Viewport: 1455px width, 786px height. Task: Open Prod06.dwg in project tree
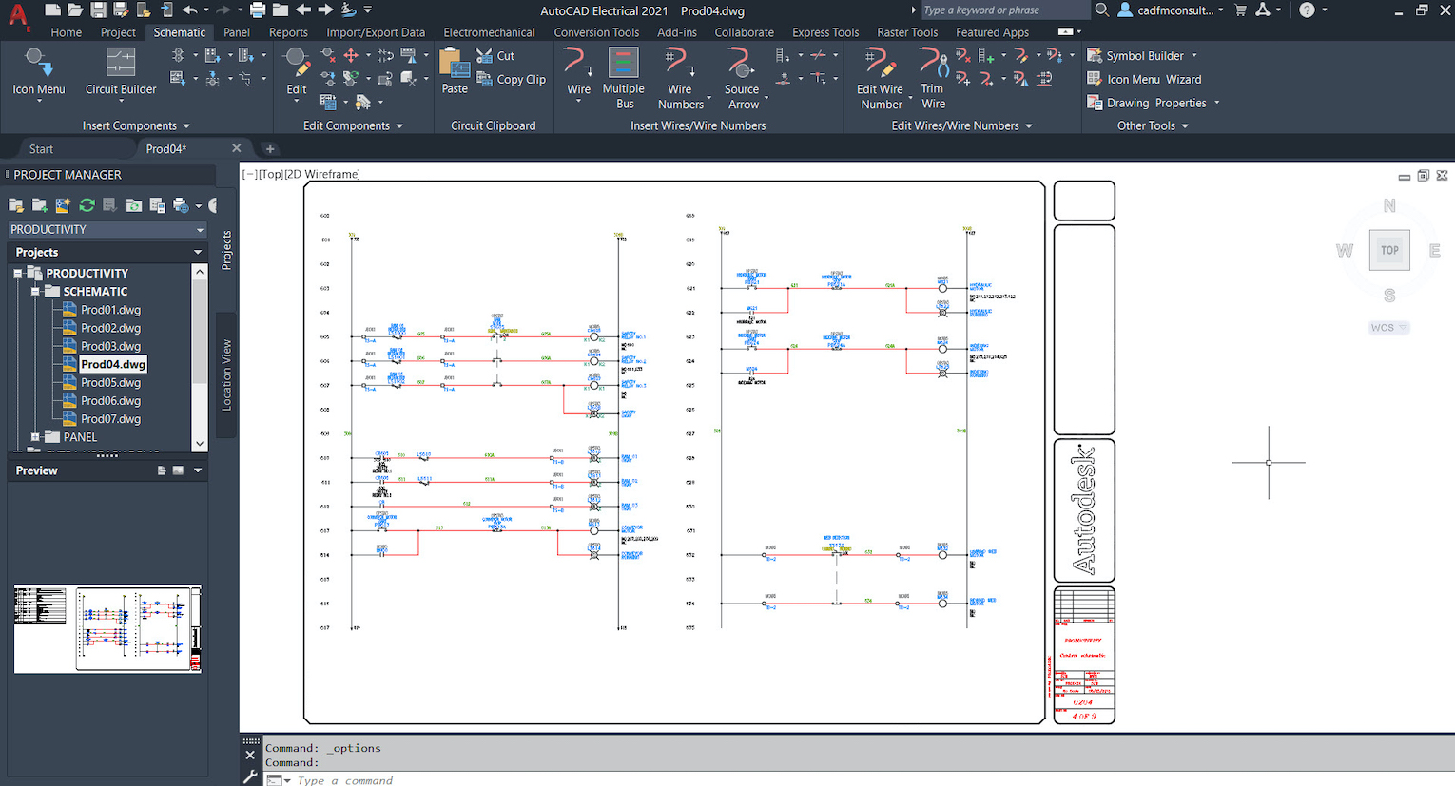coord(110,401)
